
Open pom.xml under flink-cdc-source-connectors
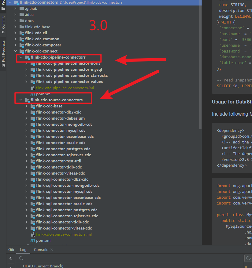tap(44, 240)
